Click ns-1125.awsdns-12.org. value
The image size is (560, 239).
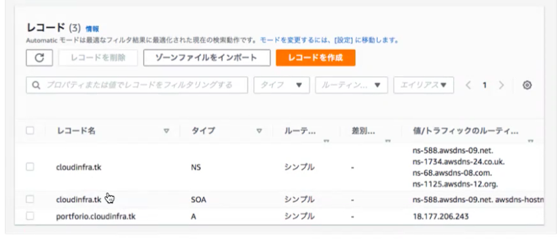[455, 185]
